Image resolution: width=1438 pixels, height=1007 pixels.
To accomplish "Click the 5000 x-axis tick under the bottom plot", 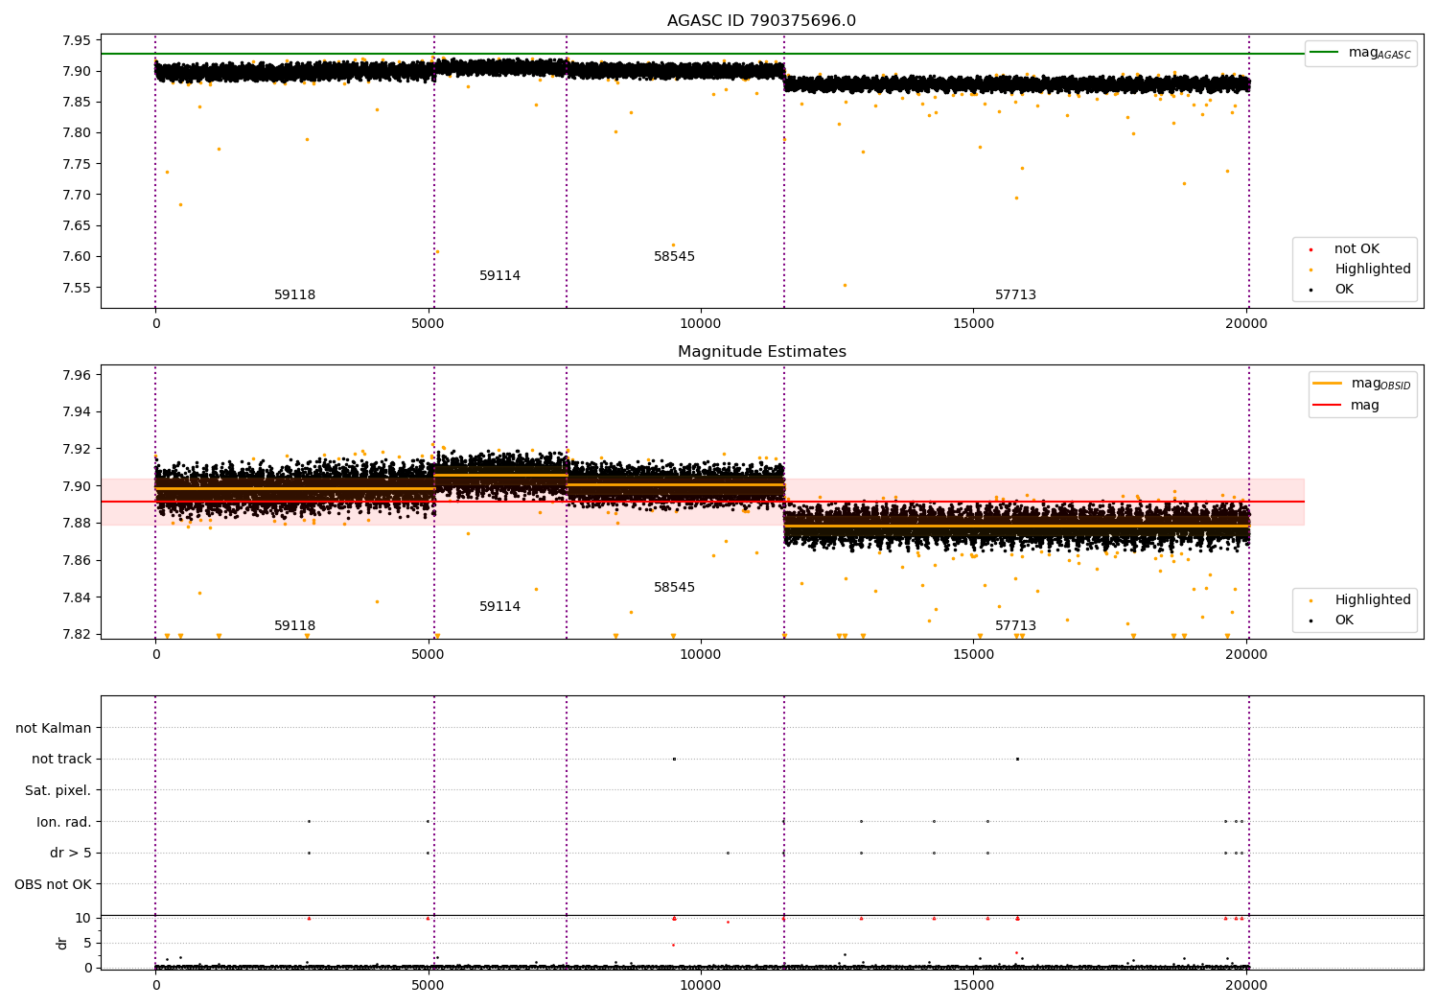I will click(429, 986).
